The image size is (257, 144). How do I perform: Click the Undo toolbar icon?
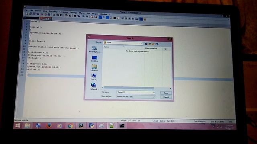(66, 16)
